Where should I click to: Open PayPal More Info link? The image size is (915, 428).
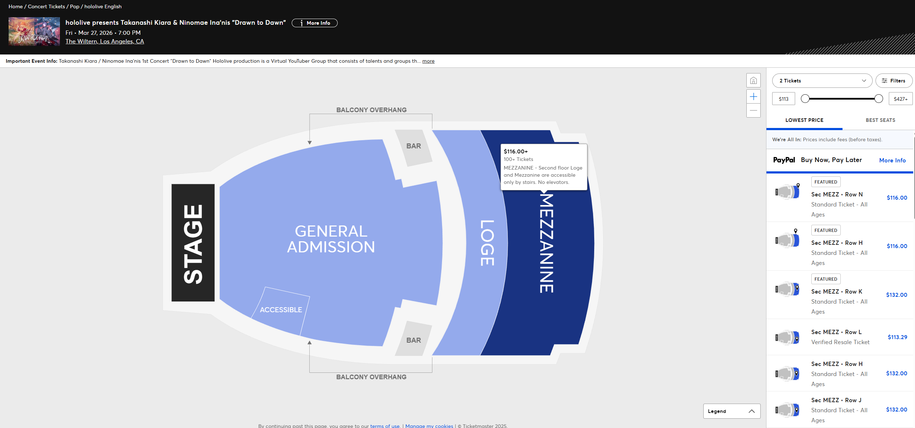pos(892,160)
